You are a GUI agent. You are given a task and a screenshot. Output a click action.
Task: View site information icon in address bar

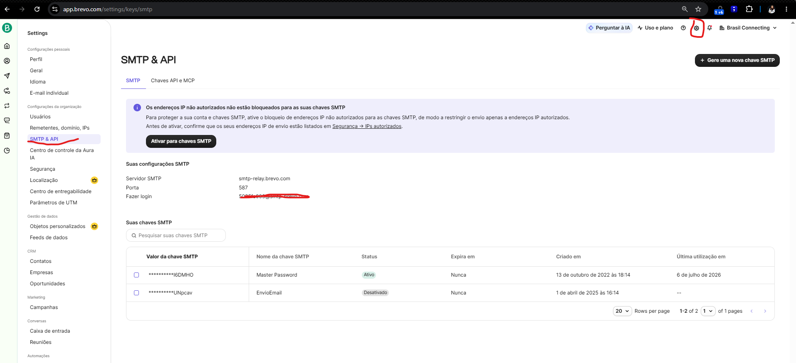pyautogui.click(x=55, y=9)
